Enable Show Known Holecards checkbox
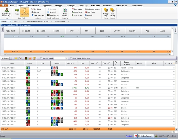The height and width of the screenshot is (139, 178). click(x=71, y=58)
